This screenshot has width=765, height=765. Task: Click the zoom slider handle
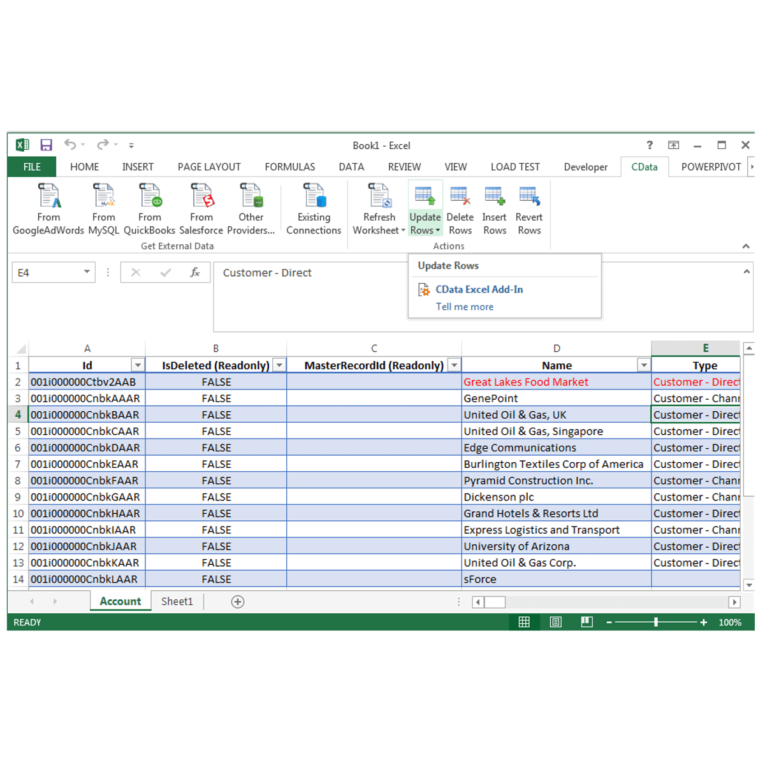point(655,622)
